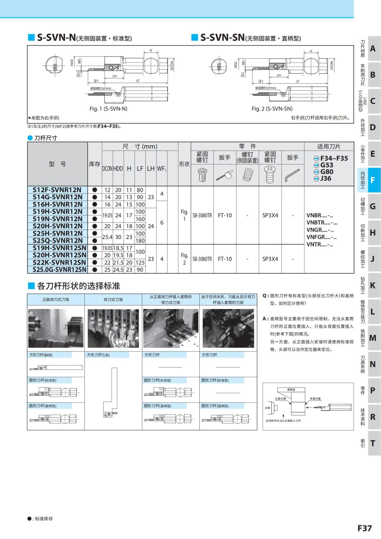Viewport: 381px width, 539px height.
Task: Open section tab M 铣削加工
Action: [x=369, y=338]
